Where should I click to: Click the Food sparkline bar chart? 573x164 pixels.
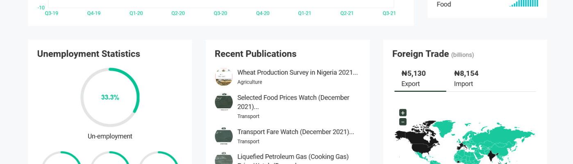coord(524,4)
